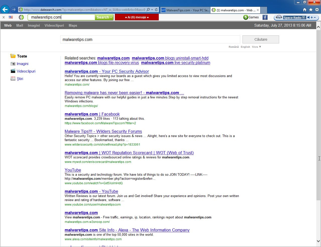Viewport: 321px width, 247px height.
Task: Open the Facebook toolbar icon
Action: pyautogui.click(x=265, y=17)
